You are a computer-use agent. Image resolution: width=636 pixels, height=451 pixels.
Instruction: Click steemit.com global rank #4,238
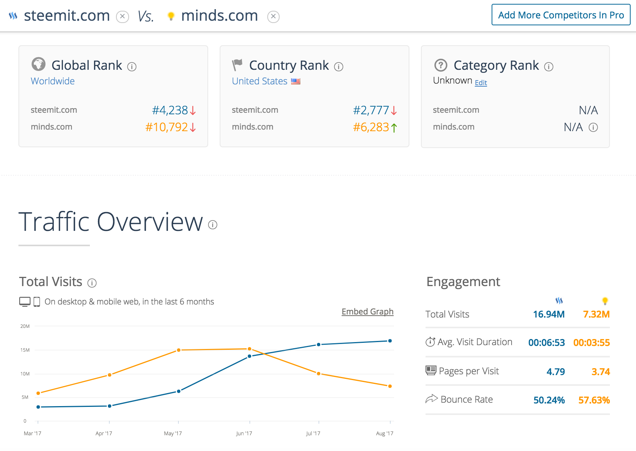170,110
